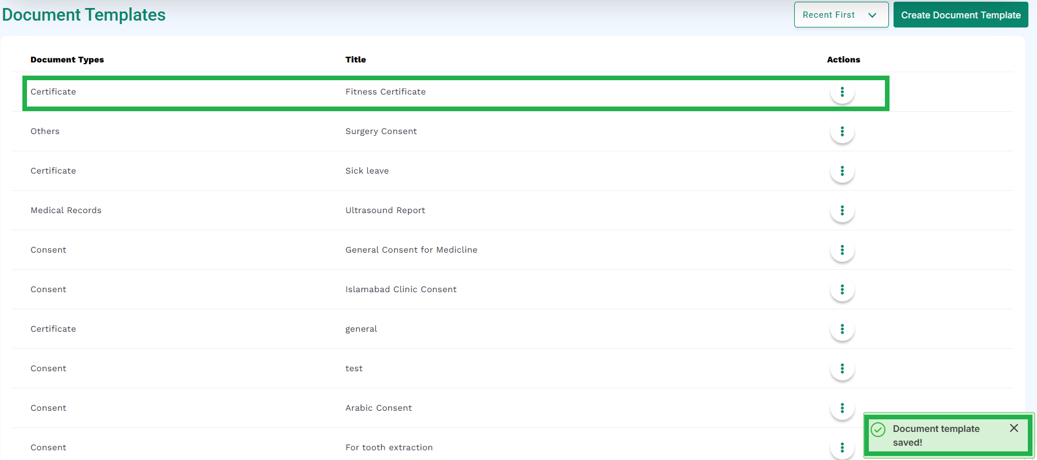The width and height of the screenshot is (1037, 460).
Task: Open actions menu for tooth extraction consent
Action: [842, 447]
